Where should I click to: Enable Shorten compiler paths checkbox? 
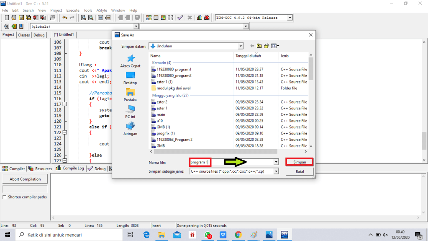coord(5,197)
